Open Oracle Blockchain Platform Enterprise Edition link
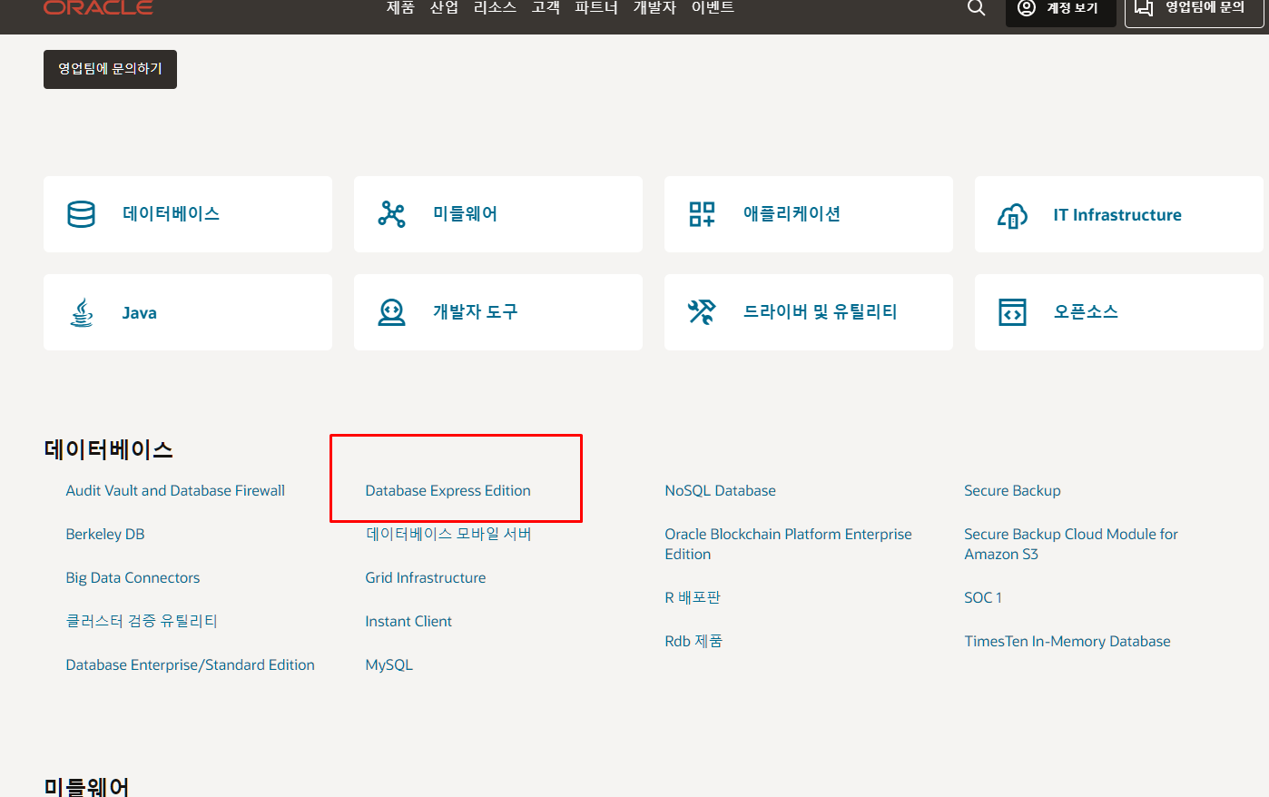This screenshot has height=797, width=1269. 788,544
